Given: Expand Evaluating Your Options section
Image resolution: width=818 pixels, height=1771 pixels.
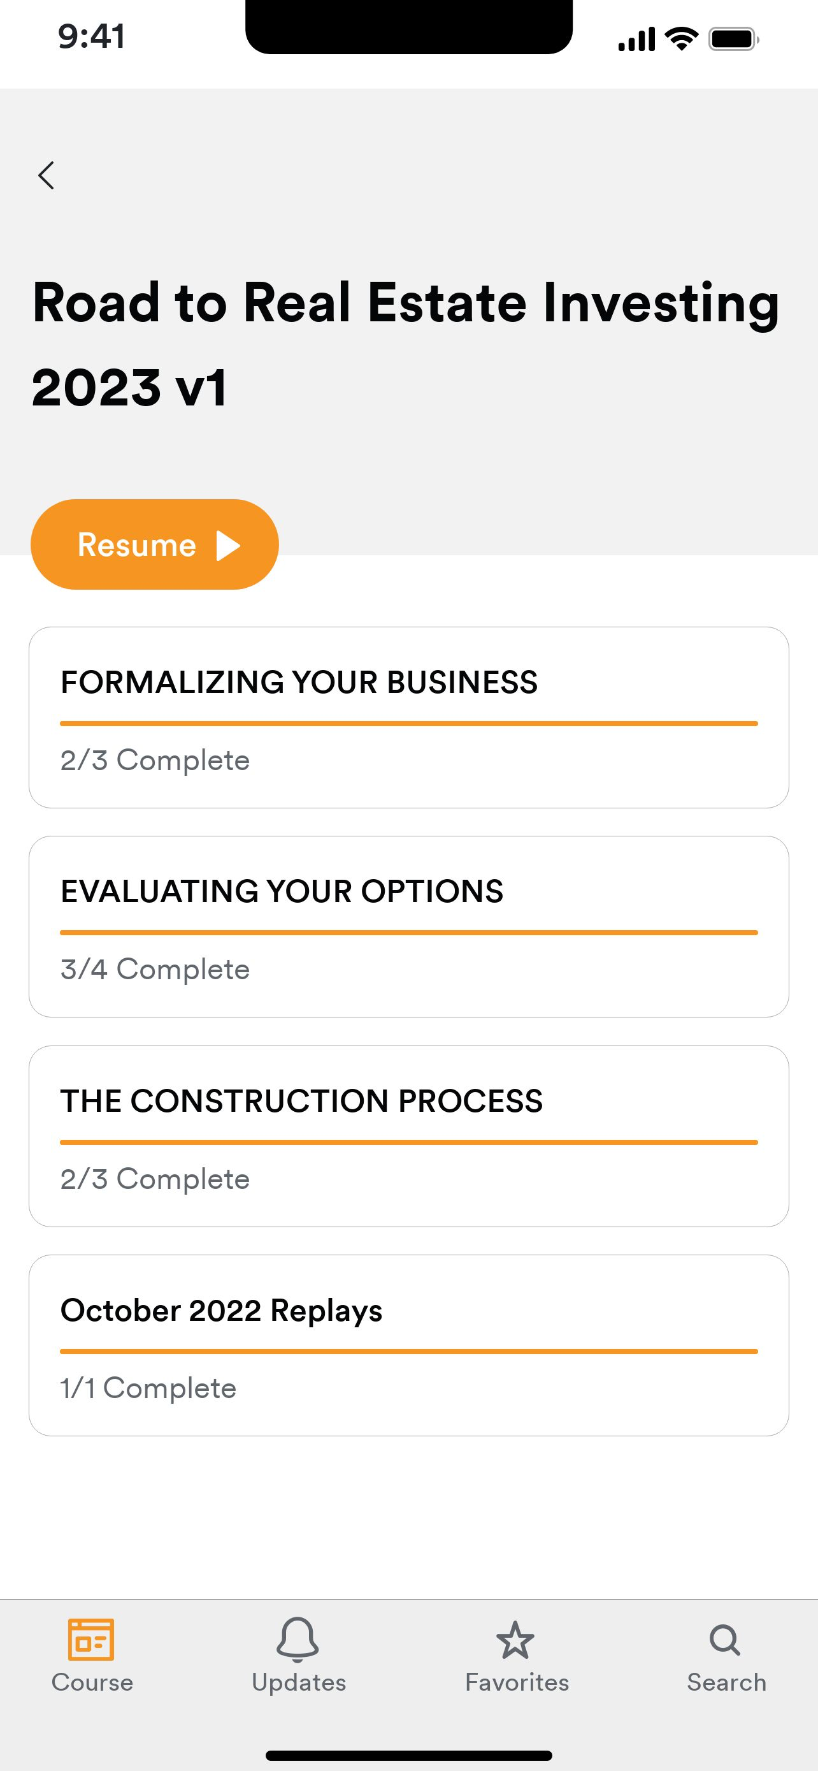Looking at the screenshot, I should (x=408, y=927).
